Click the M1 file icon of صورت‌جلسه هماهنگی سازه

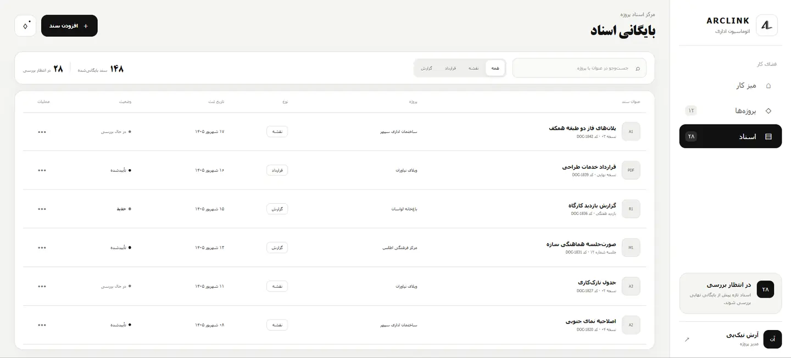pyautogui.click(x=631, y=248)
